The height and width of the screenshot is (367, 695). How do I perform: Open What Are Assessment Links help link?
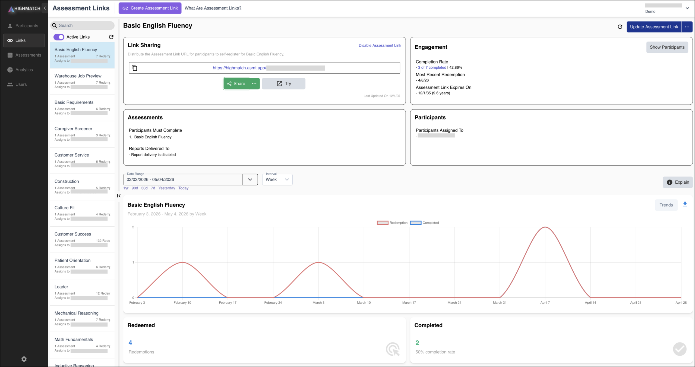coord(213,8)
